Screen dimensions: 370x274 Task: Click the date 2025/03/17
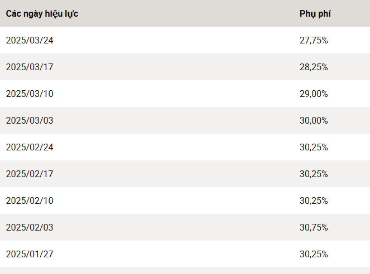tap(30, 67)
